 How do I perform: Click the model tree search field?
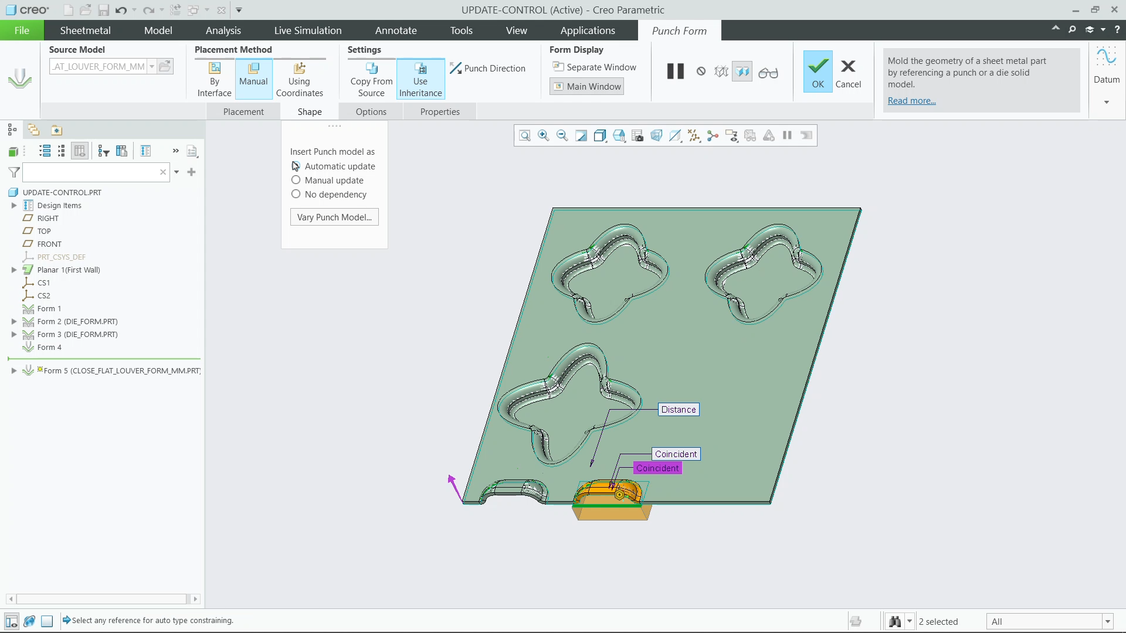[91, 172]
